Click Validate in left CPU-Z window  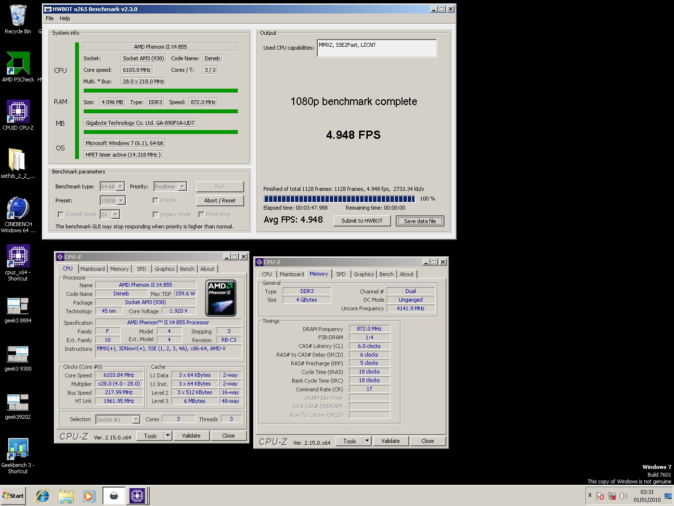point(191,436)
